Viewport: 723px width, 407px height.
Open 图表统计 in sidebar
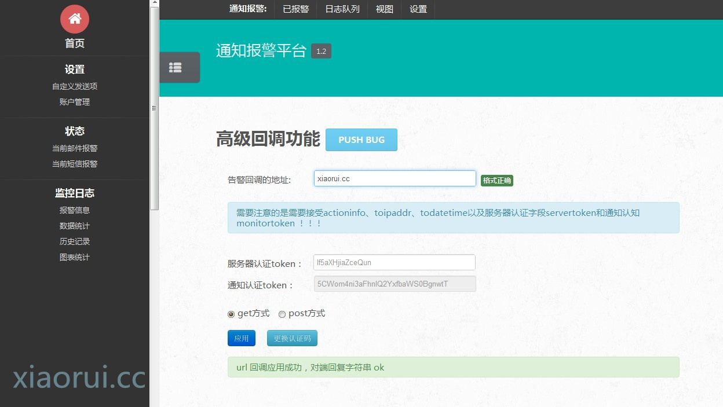pyautogui.click(x=75, y=257)
